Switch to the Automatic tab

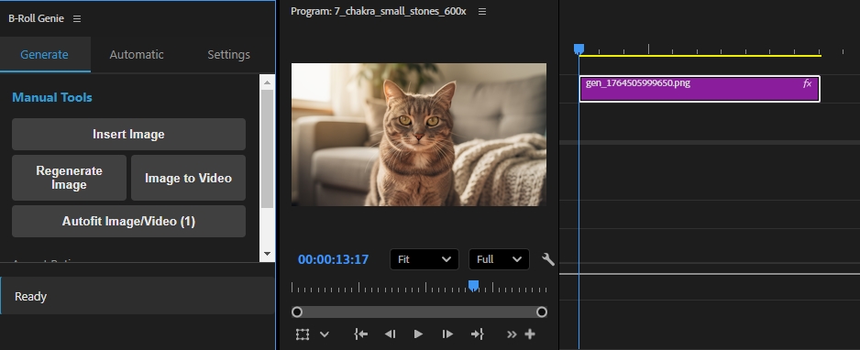pyautogui.click(x=137, y=54)
